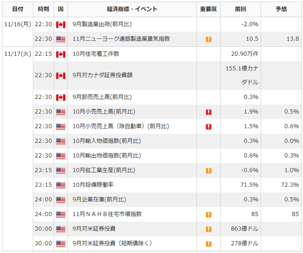Click the event name 11月ＮＡＨＢ住宅市場指数
Image resolution: width=303 pixels, height=253 pixels.
tap(107, 214)
